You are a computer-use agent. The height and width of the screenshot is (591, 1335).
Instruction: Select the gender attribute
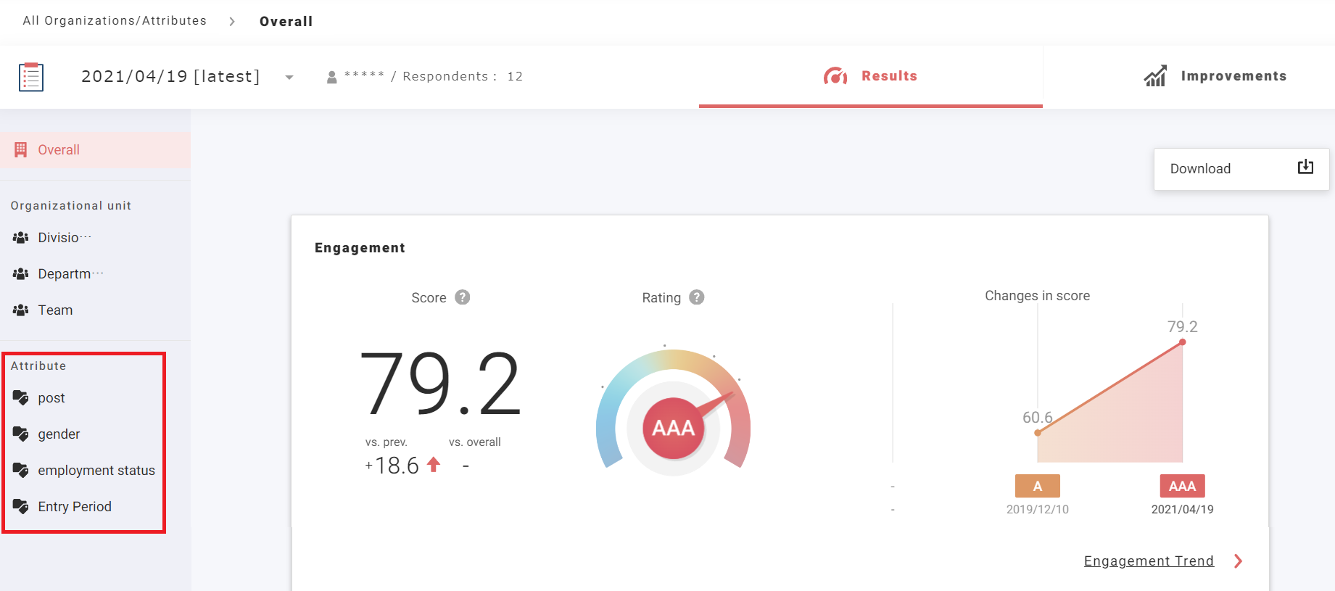pyautogui.click(x=59, y=434)
